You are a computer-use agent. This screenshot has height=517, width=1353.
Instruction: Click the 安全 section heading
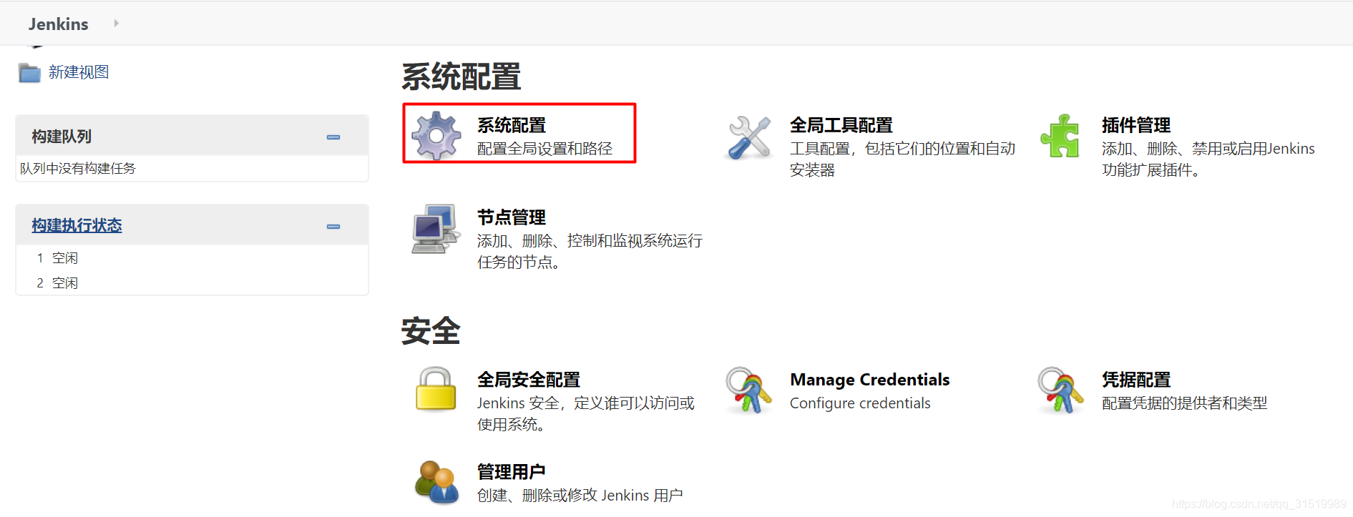(x=431, y=331)
